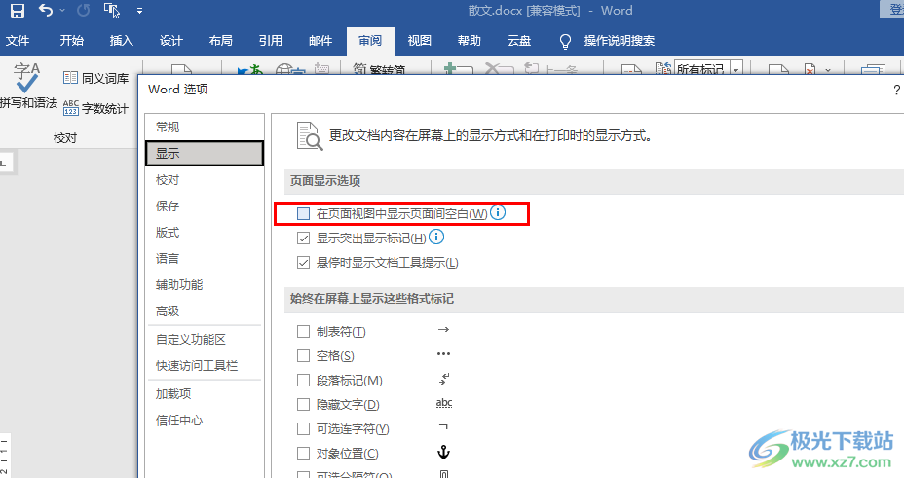Viewport: 904px width, 478px height.
Task: Select 常规 in options sidebar
Action: tap(205, 128)
